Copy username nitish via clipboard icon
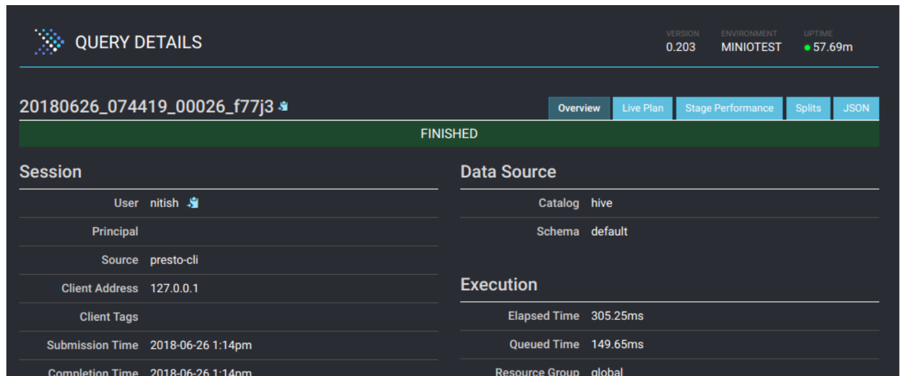 tap(193, 202)
